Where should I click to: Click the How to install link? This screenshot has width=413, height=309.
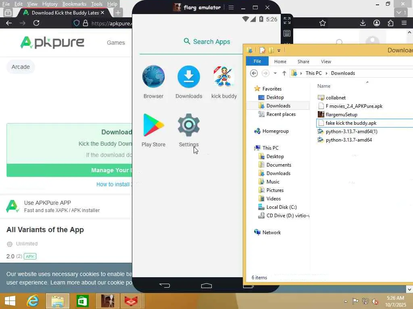pyautogui.click(x=114, y=184)
